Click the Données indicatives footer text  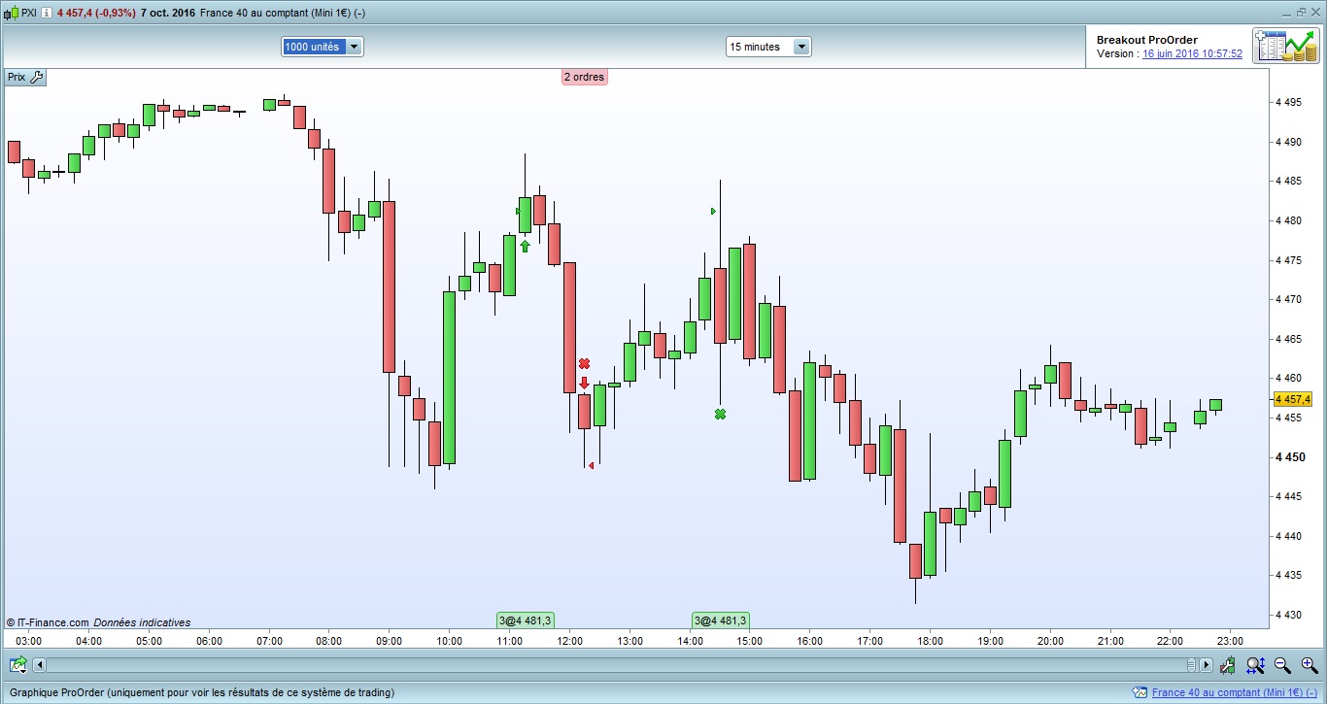(x=142, y=622)
